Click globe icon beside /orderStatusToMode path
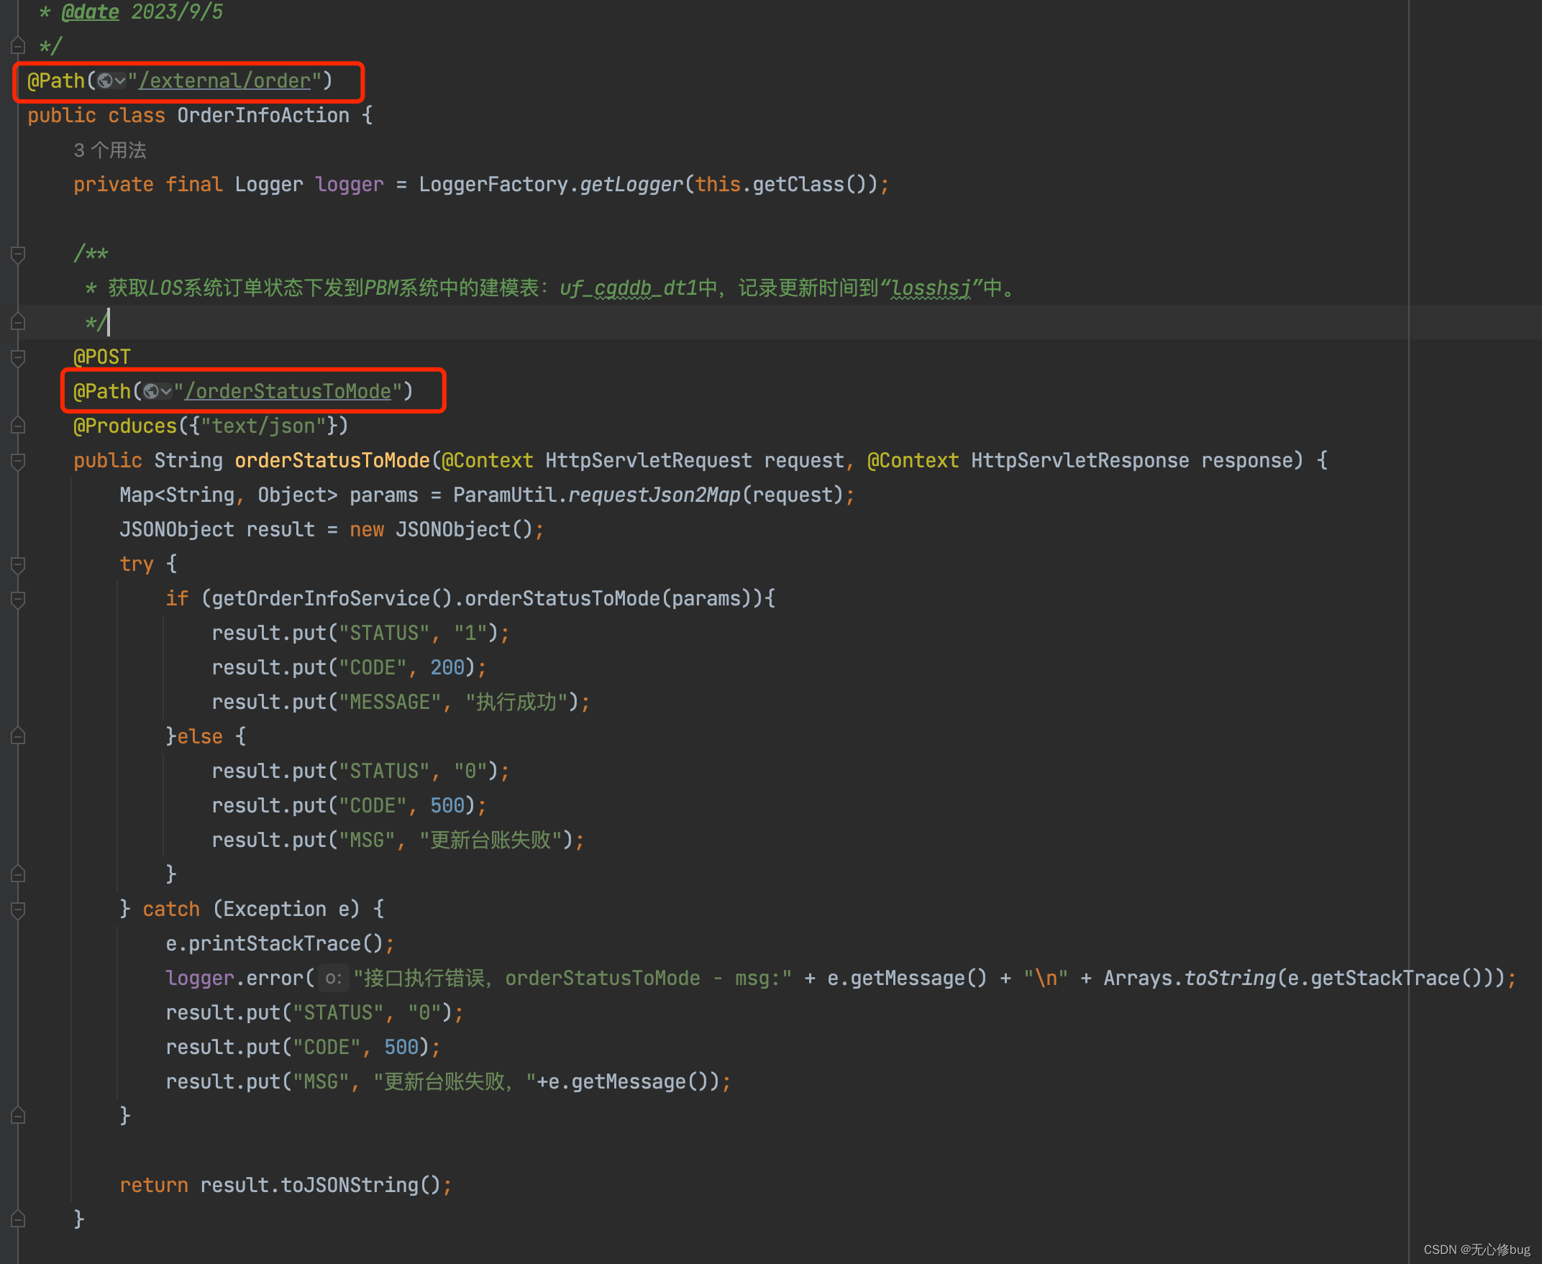The image size is (1542, 1264). coord(152,392)
